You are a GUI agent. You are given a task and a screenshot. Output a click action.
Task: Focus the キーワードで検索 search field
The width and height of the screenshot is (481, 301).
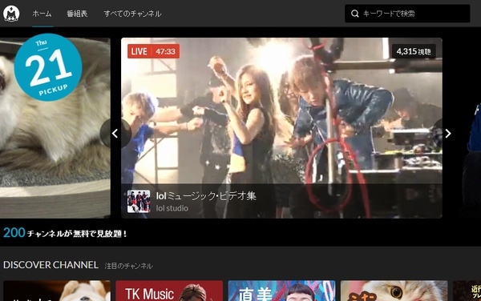coord(407,14)
